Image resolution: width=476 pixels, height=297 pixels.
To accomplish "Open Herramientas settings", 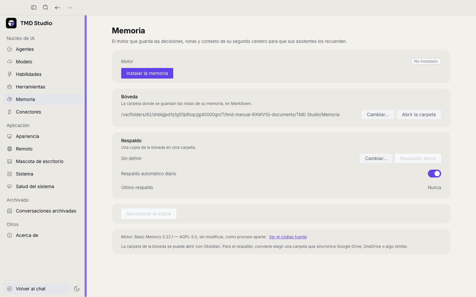I will click(43, 87).
